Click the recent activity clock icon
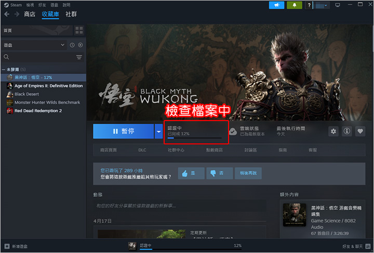Viewport: 374px width, 253px height. 72,45
